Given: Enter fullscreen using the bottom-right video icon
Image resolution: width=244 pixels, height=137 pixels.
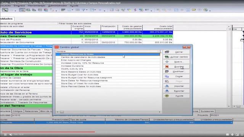Looking at the screenshot, I should click(242, 135).
